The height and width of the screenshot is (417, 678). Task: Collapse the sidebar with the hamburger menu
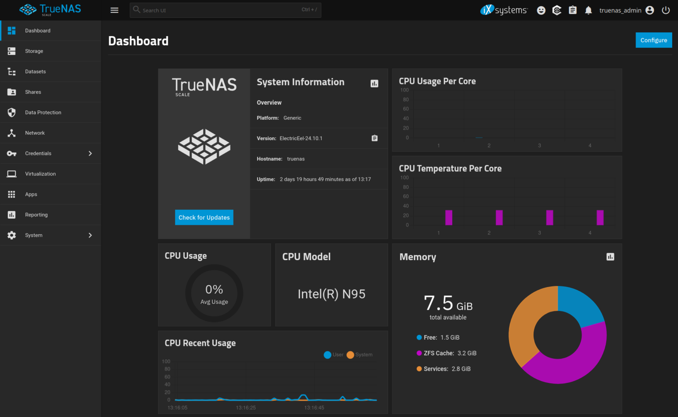pos(114,10)
